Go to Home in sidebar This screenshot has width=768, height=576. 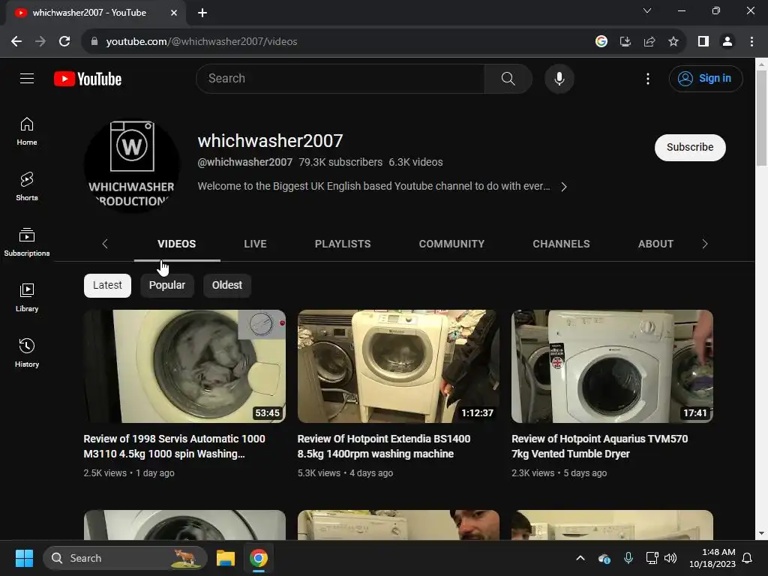[27, 131]
